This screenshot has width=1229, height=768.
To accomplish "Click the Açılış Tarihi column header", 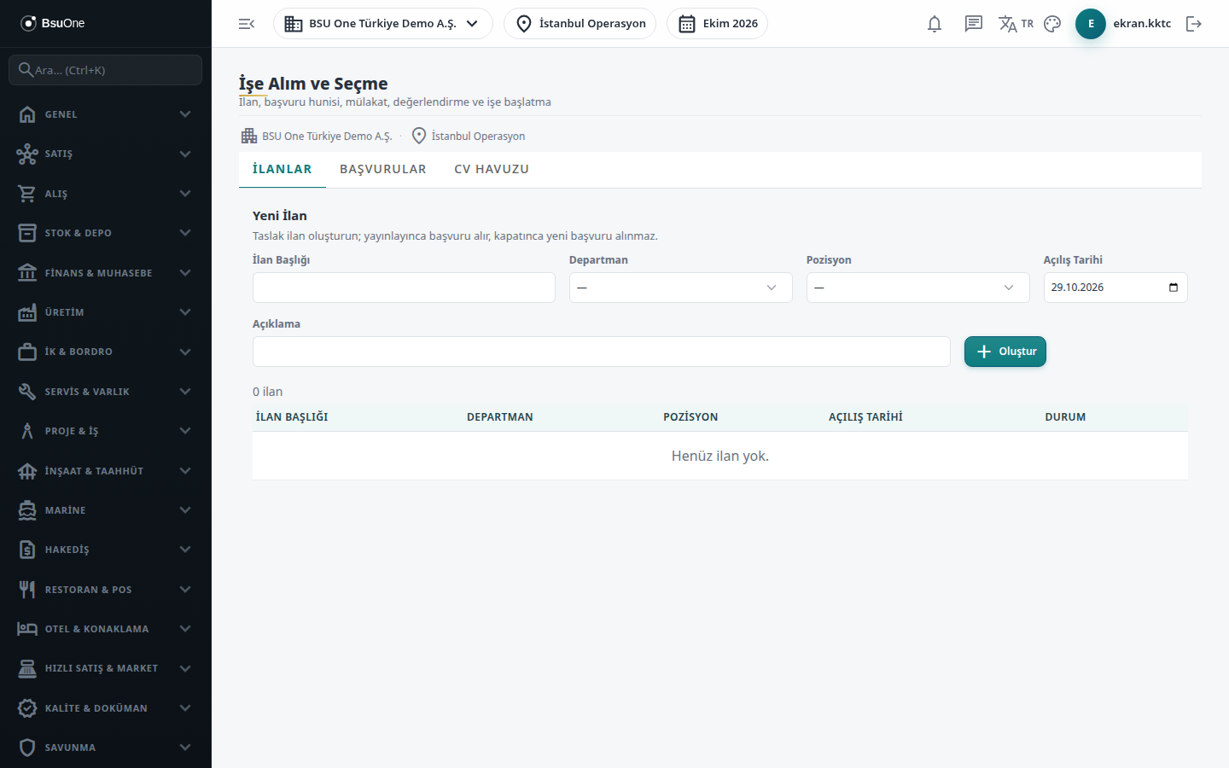I will coord(865,417).
